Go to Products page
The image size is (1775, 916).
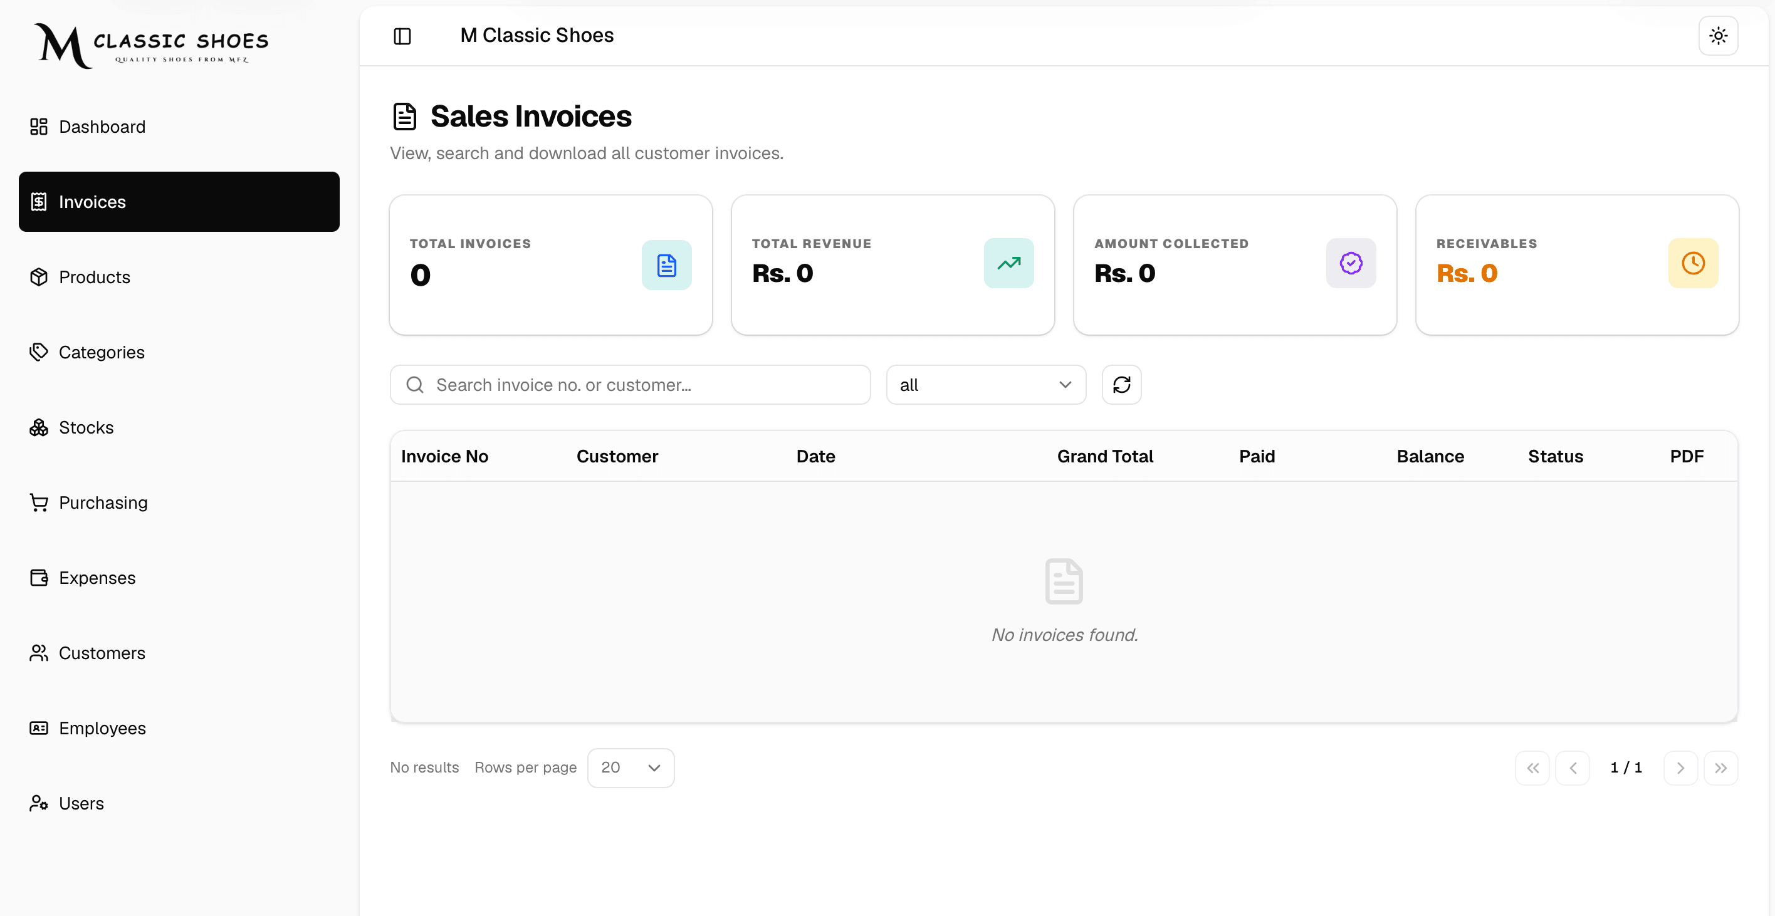coord(179,277)
